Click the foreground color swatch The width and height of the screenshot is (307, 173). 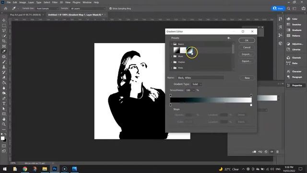point(2,138)
